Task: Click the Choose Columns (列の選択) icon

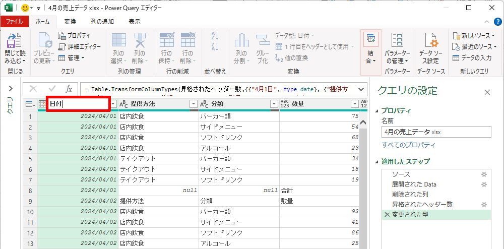Action: point(119,41)
